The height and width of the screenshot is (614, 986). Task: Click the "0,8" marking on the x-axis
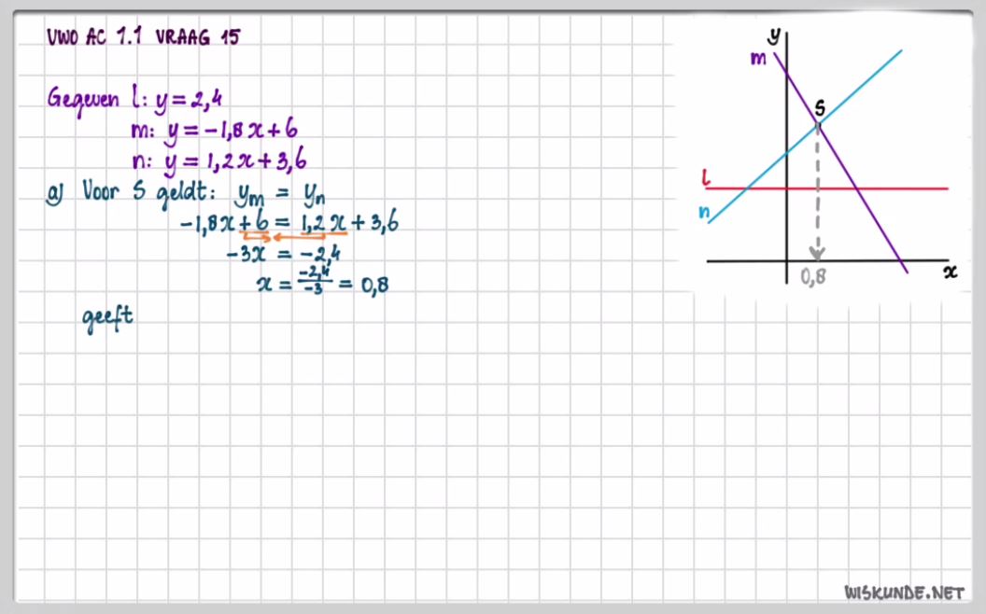(x=813, y=275)
